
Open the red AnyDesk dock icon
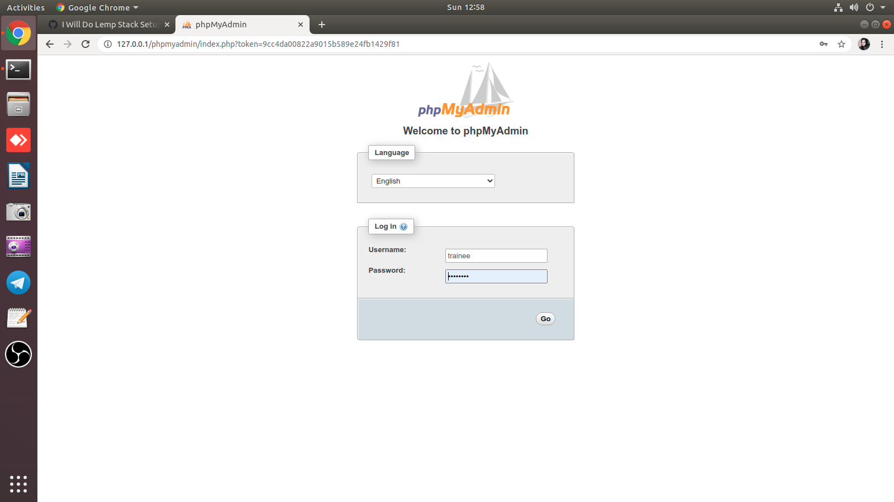pos(18,140)
